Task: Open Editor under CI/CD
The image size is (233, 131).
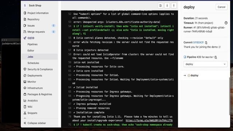Action: tap(31, 51)
